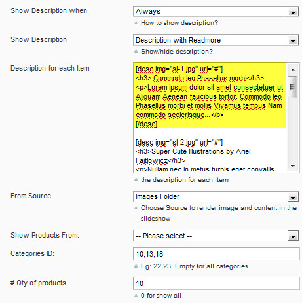The height and width of the screenshot is (303, 302).
Task: Click the hint triangle beside '0 for show all'
Action: pyautogui.click(x=136, y=296)
